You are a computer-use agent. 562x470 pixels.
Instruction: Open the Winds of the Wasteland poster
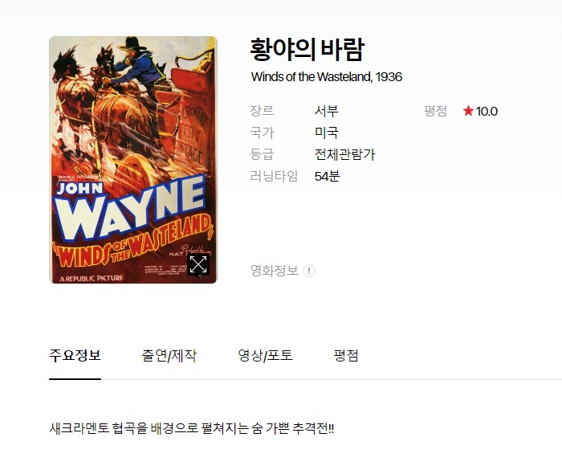click(133, 160)
